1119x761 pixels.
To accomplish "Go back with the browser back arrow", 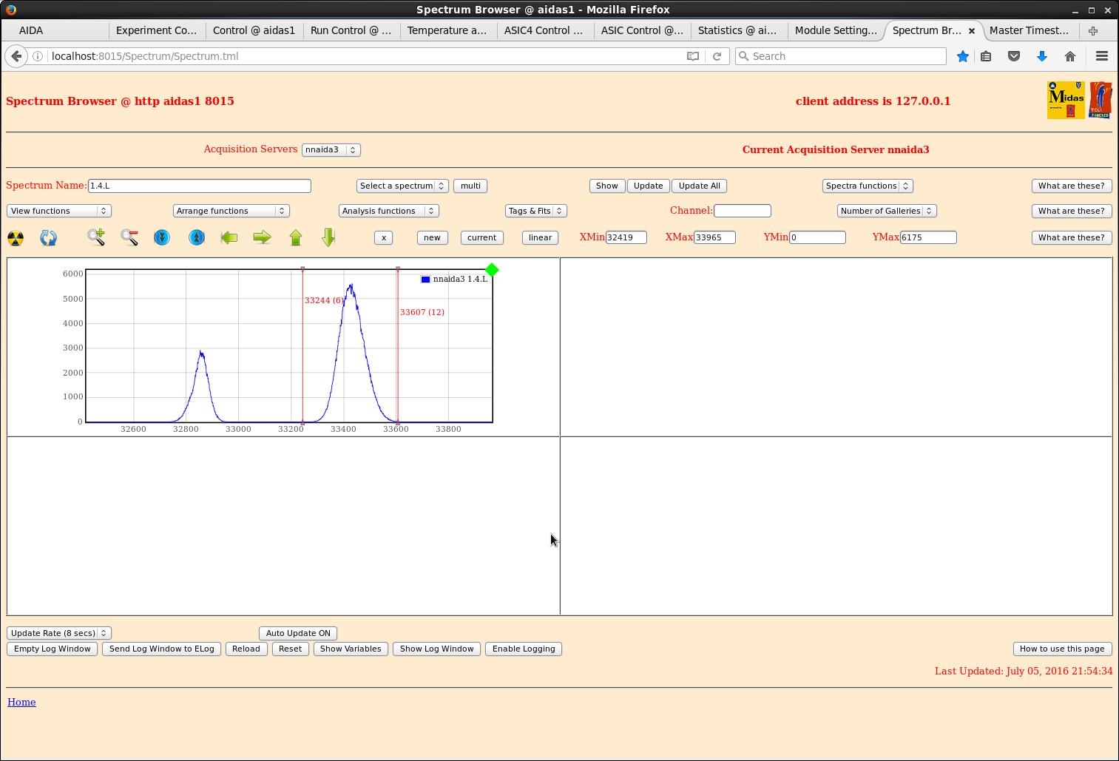I will pyautogui.click(x=16, y=56).
